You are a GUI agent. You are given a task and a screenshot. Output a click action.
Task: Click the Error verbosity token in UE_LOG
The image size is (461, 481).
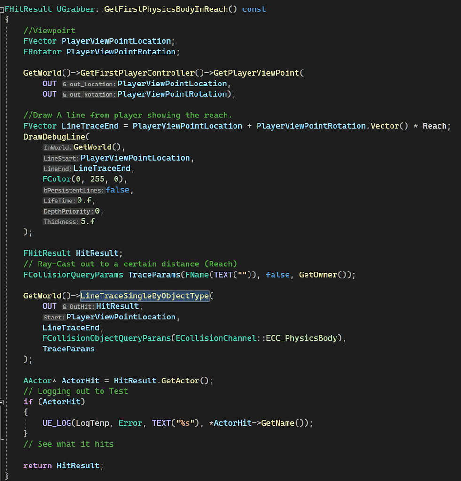130,423
